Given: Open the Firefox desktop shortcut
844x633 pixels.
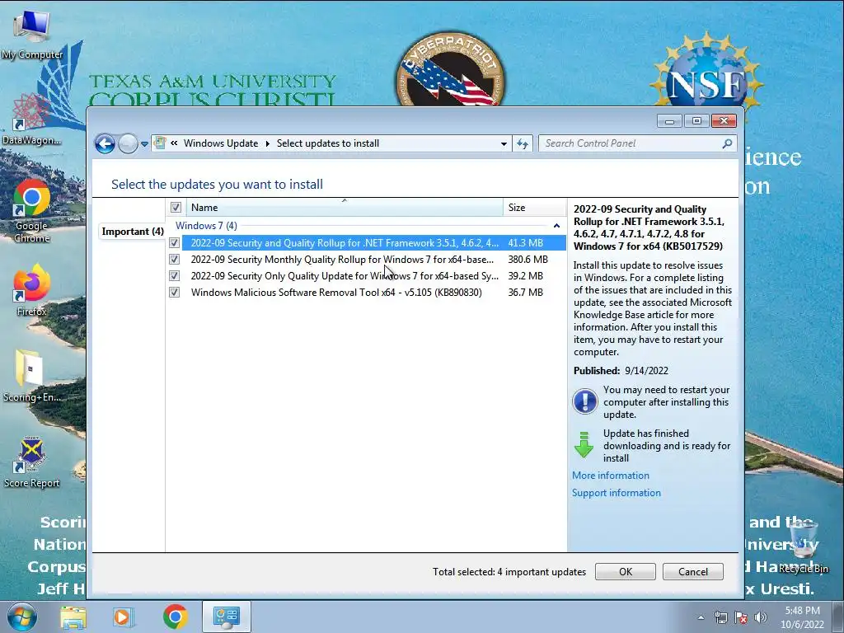Looking at the screenshot, I should 32,289.
